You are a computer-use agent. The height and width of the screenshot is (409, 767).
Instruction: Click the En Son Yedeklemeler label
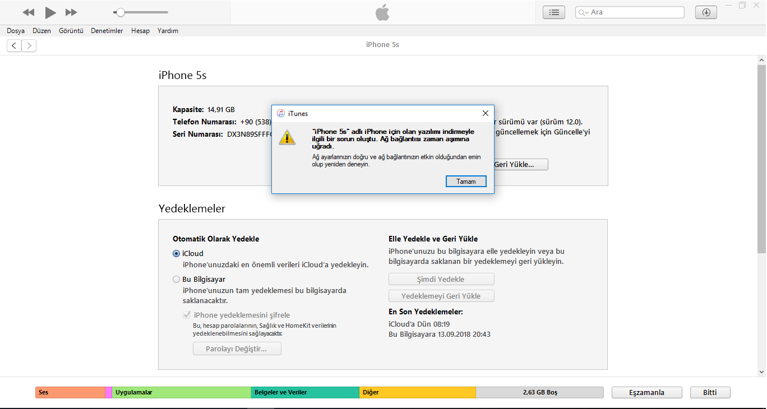click(x=426, y=312)
